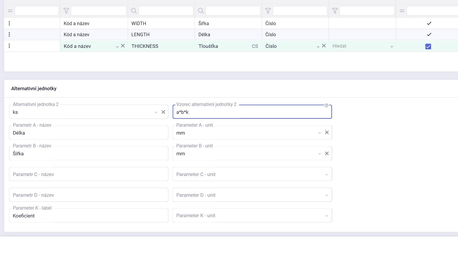Viewport: 458px width, 256px height.
Task: Open the three-dot menu for the THICKNESS row
Action: pyautogui.click(x=9, y=46)
